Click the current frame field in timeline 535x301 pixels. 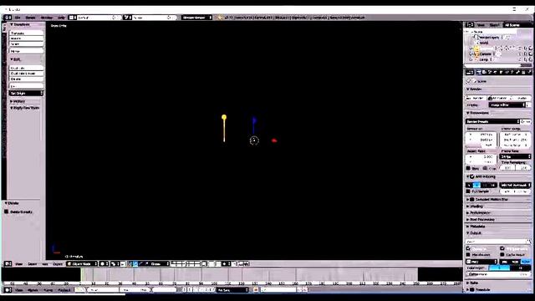[x=164, y=290]
